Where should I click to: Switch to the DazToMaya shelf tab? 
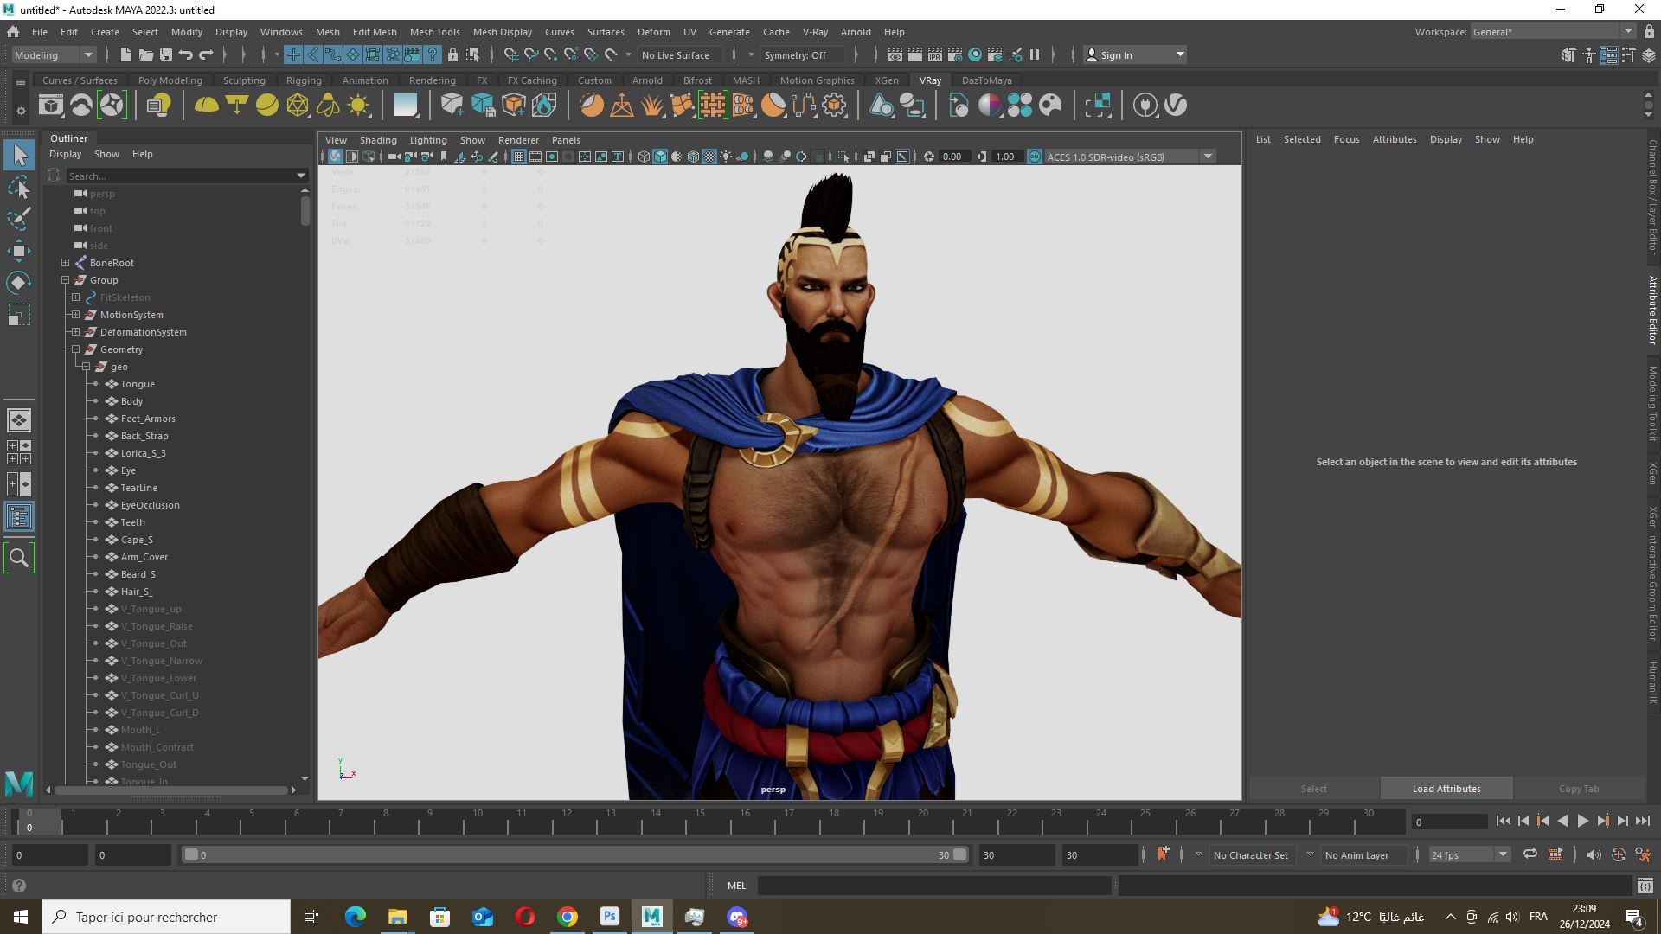tap(986, 80)
